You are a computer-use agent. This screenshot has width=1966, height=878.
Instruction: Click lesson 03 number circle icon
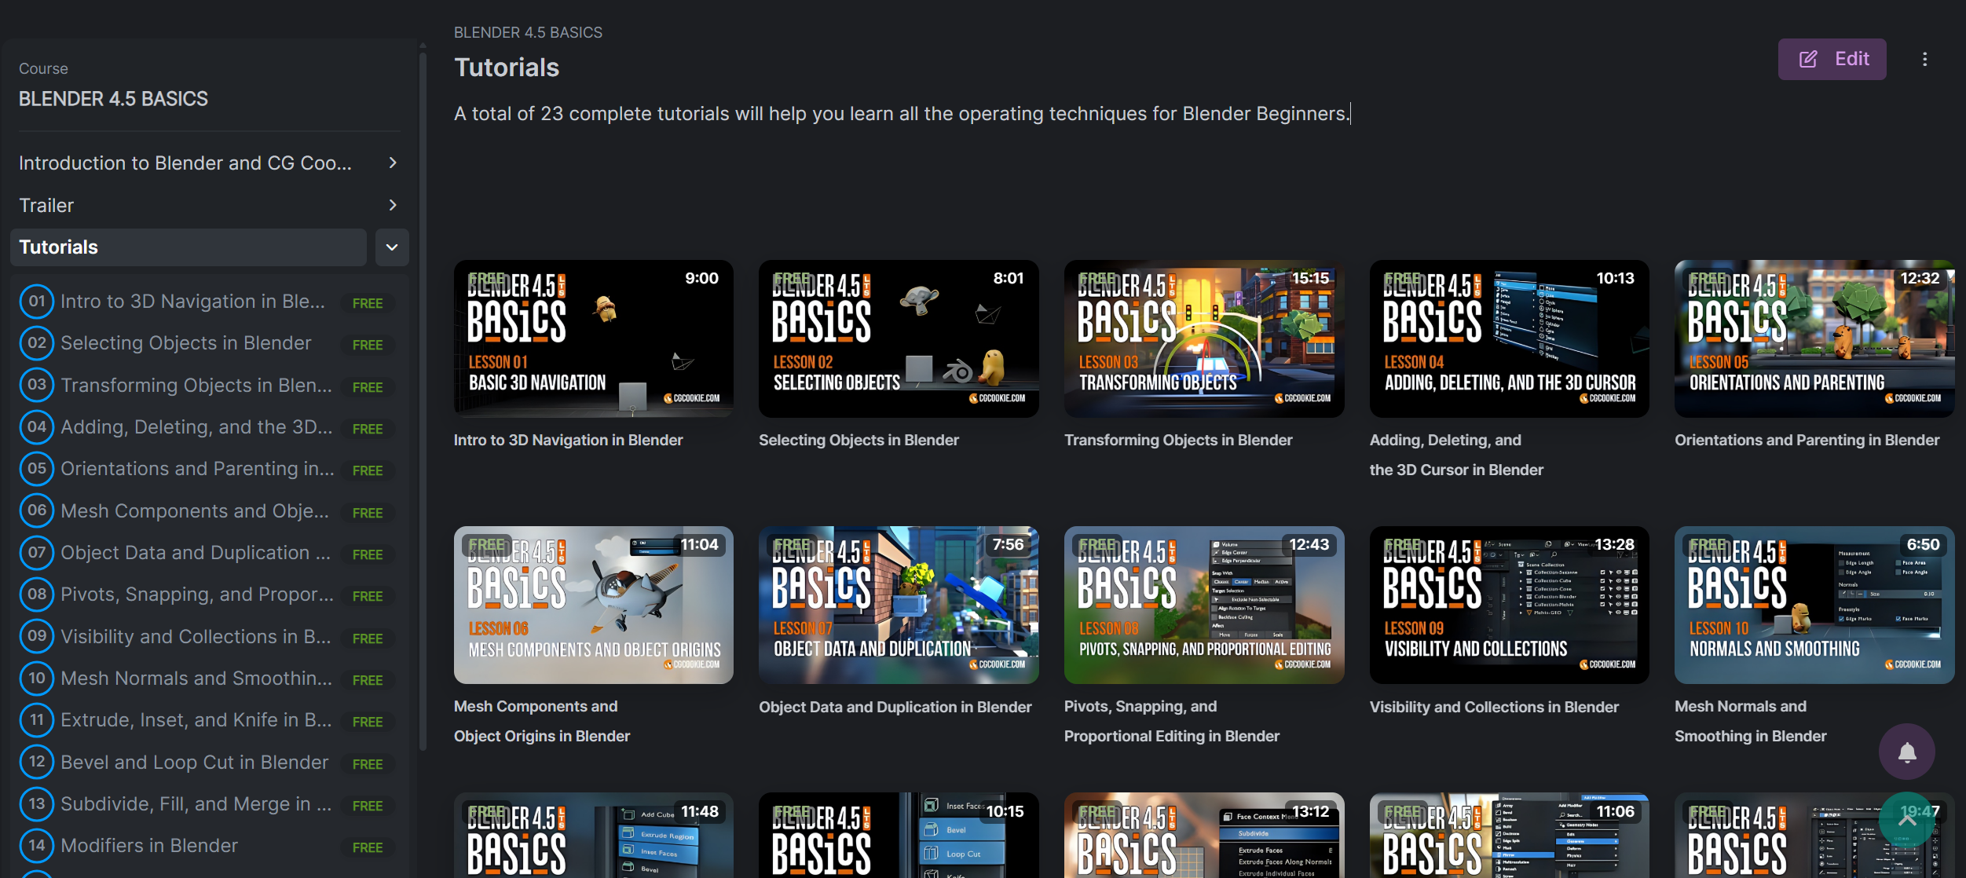pos(37,385)
